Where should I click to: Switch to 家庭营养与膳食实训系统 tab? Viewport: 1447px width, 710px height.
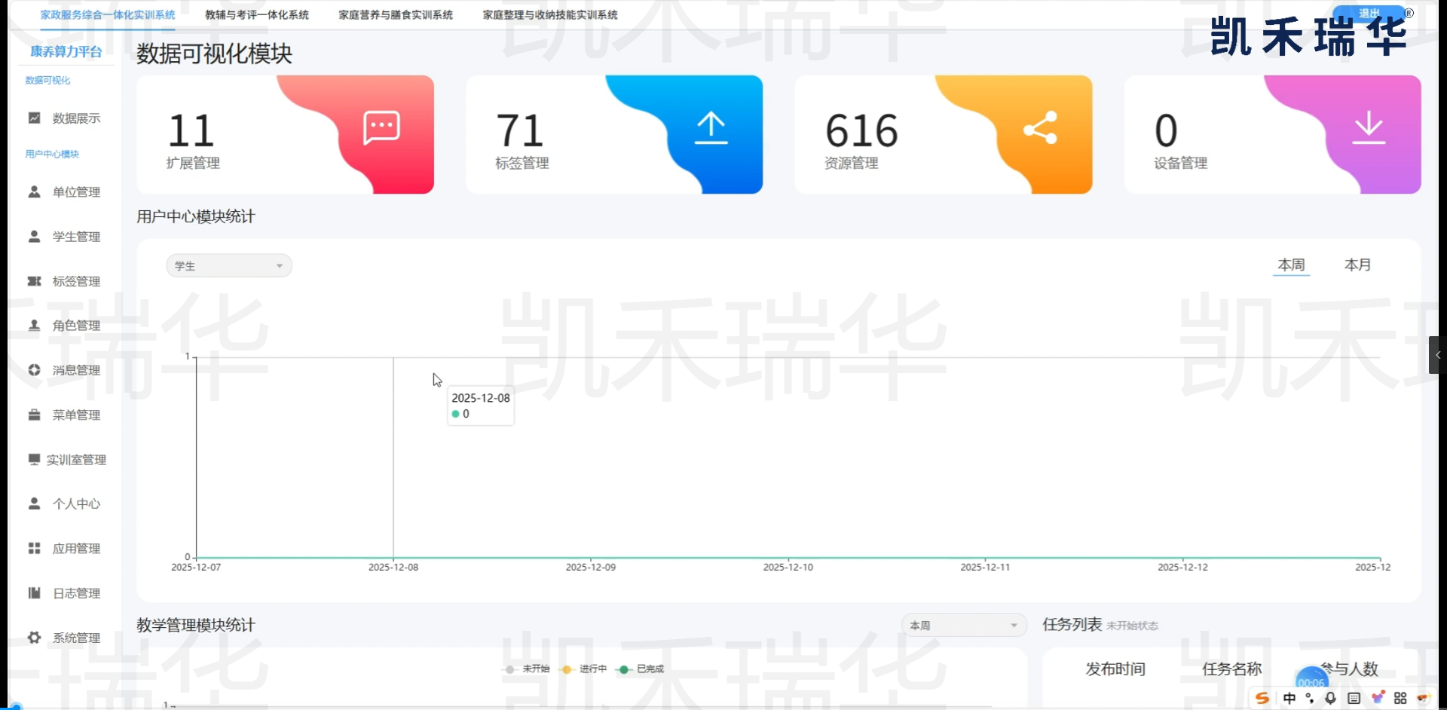coord(396,14)
